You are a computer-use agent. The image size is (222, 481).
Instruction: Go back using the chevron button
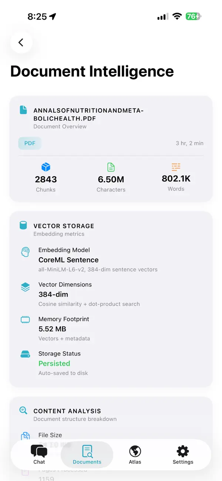pyautogui.click(x=21, y=42)
